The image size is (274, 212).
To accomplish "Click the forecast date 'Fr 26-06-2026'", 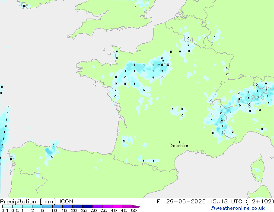I will pos(181,202).
